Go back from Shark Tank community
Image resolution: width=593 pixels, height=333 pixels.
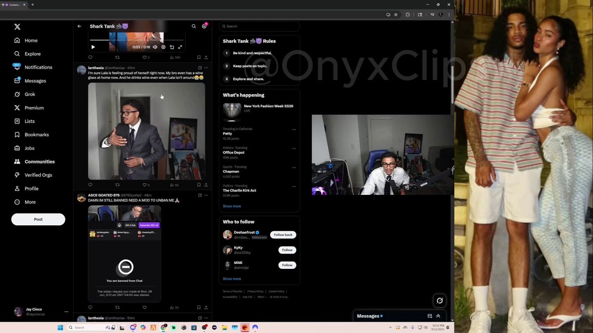(x=79, y=26)
